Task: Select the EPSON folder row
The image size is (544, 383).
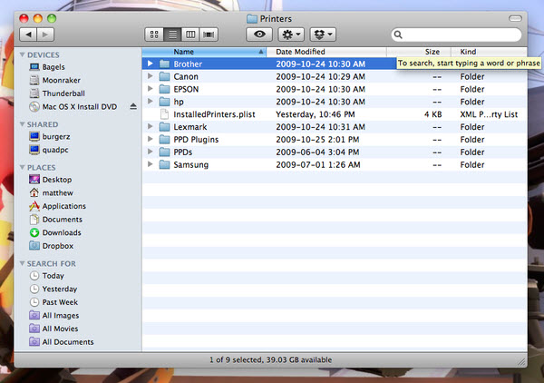Action: (335, 89)
